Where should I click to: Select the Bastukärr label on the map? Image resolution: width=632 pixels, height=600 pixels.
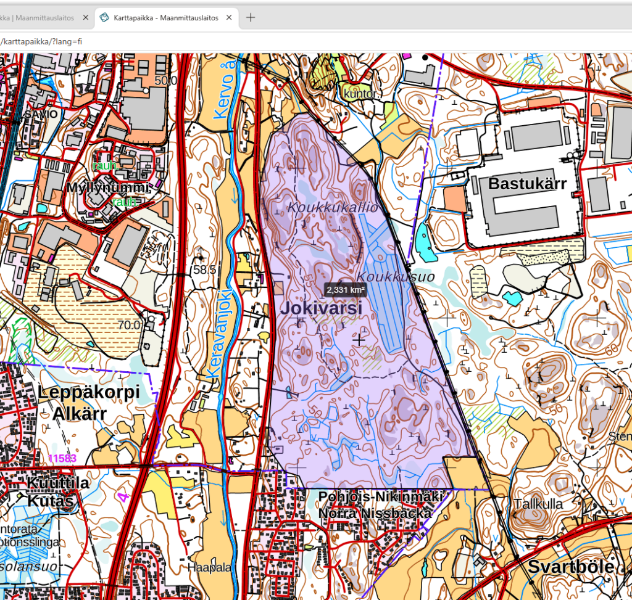point(527,184)
